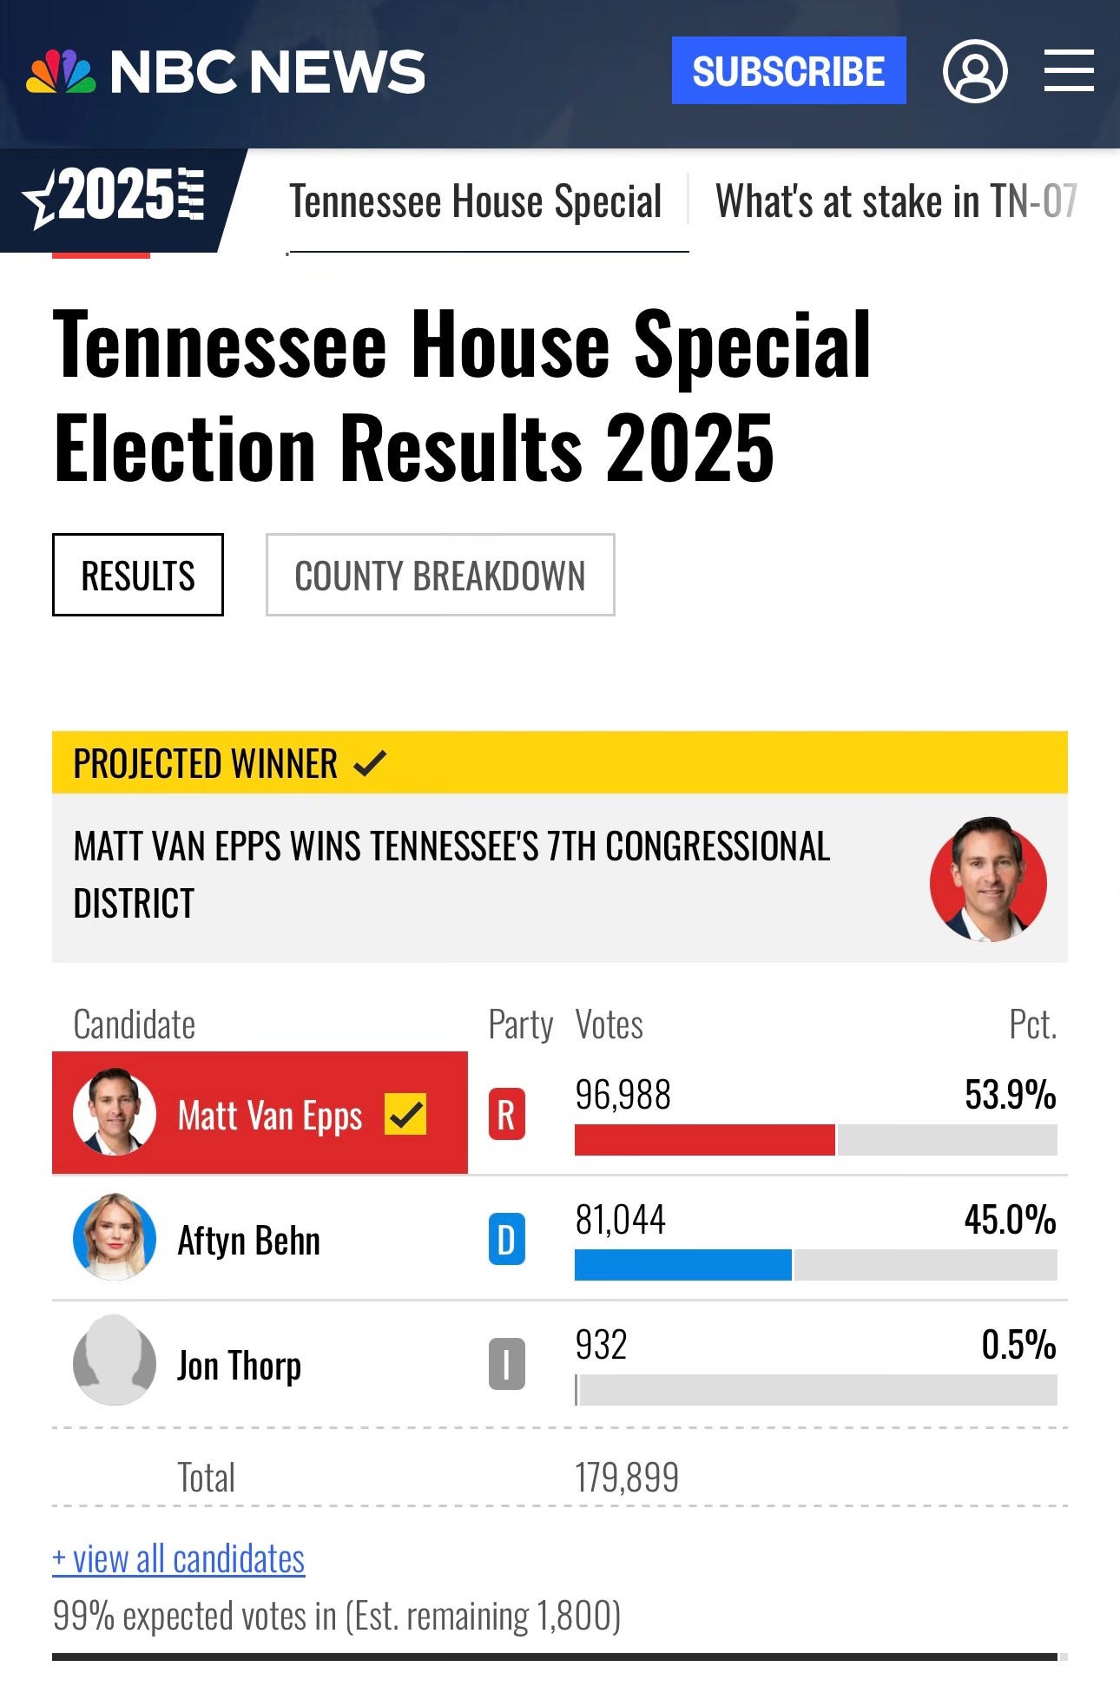Click the NBC peacock logo icon
This screenshot has height=1693, width=1120.
tap(61, 72)
